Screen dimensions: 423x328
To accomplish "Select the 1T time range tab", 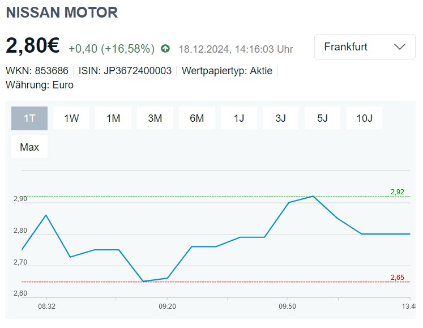I will pyautogui.click(x=29, y=118).
